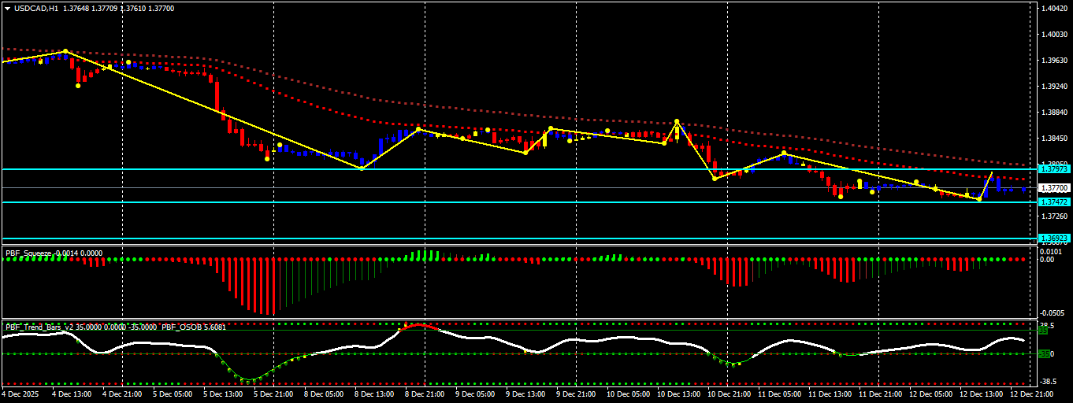
Task: Click the 12 Dec 13:00 time label
Action: (x=981, y=393)
